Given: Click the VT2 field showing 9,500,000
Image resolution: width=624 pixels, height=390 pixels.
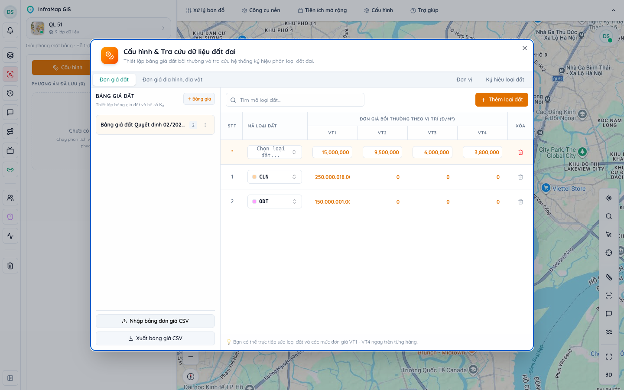Looking at the screenshot, I should pyautogui.click(x=382, y=152).
